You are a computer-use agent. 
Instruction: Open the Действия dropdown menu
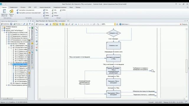(124, 24)
